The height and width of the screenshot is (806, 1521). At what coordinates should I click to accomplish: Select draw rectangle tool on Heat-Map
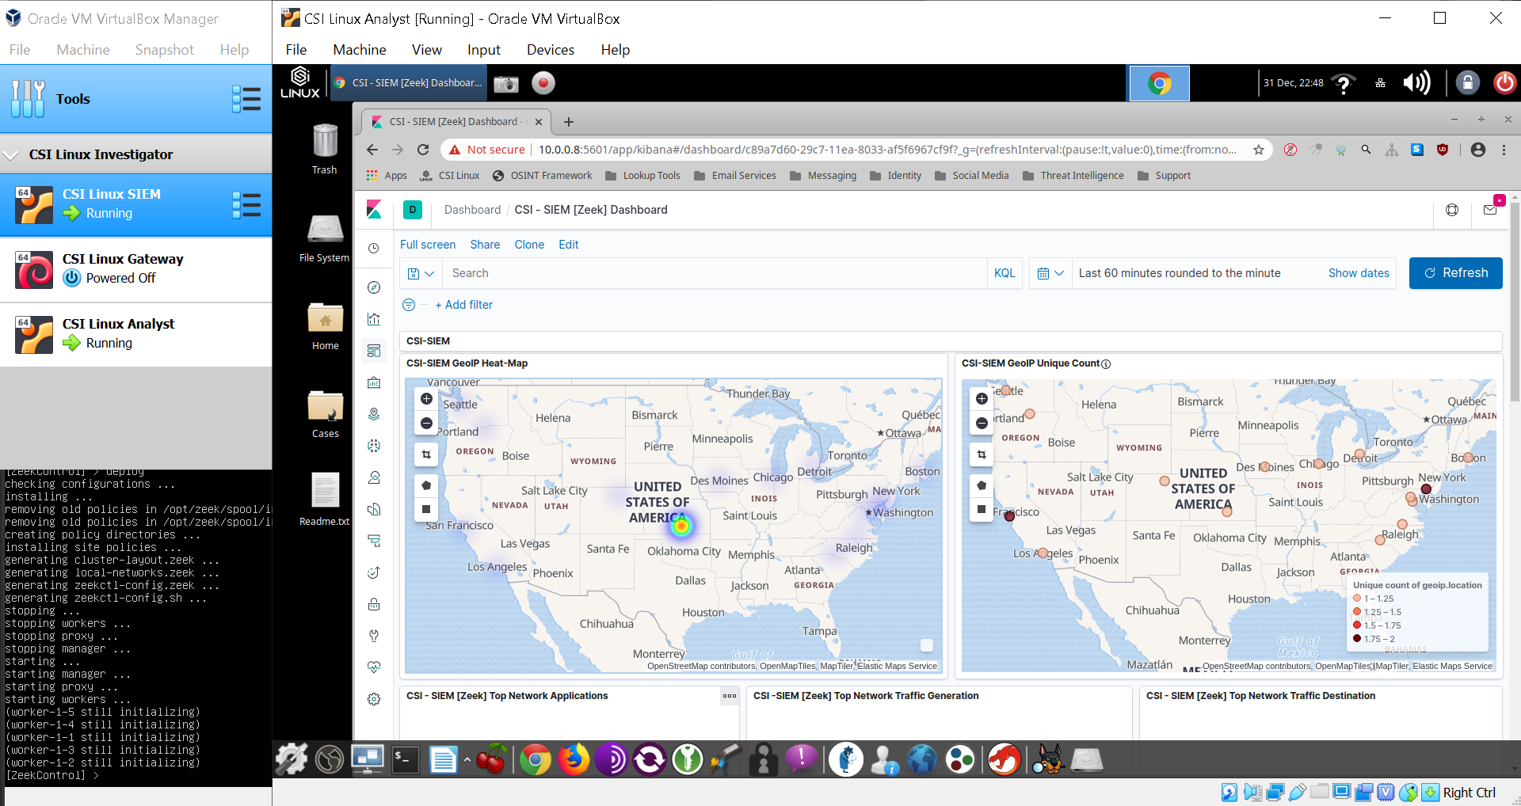pos(426,509)
